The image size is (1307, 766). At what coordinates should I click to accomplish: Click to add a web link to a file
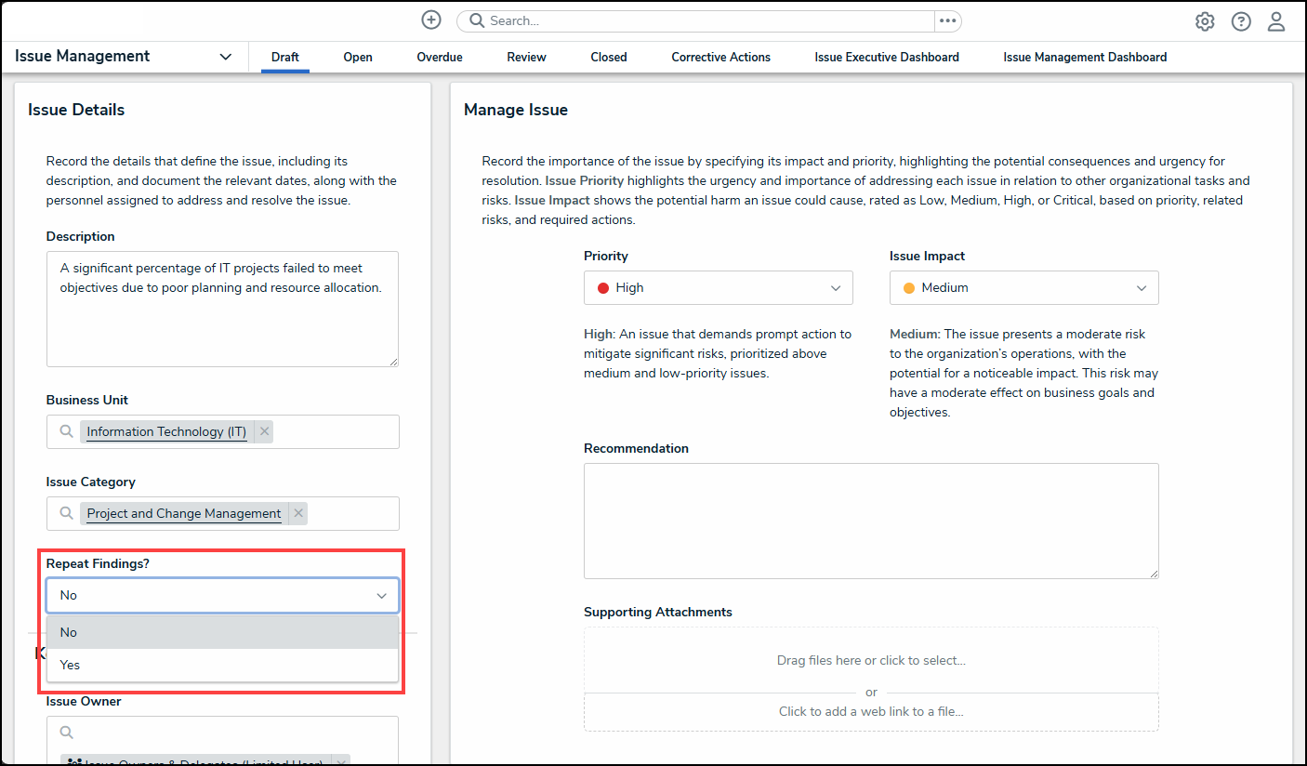[871, 711]
